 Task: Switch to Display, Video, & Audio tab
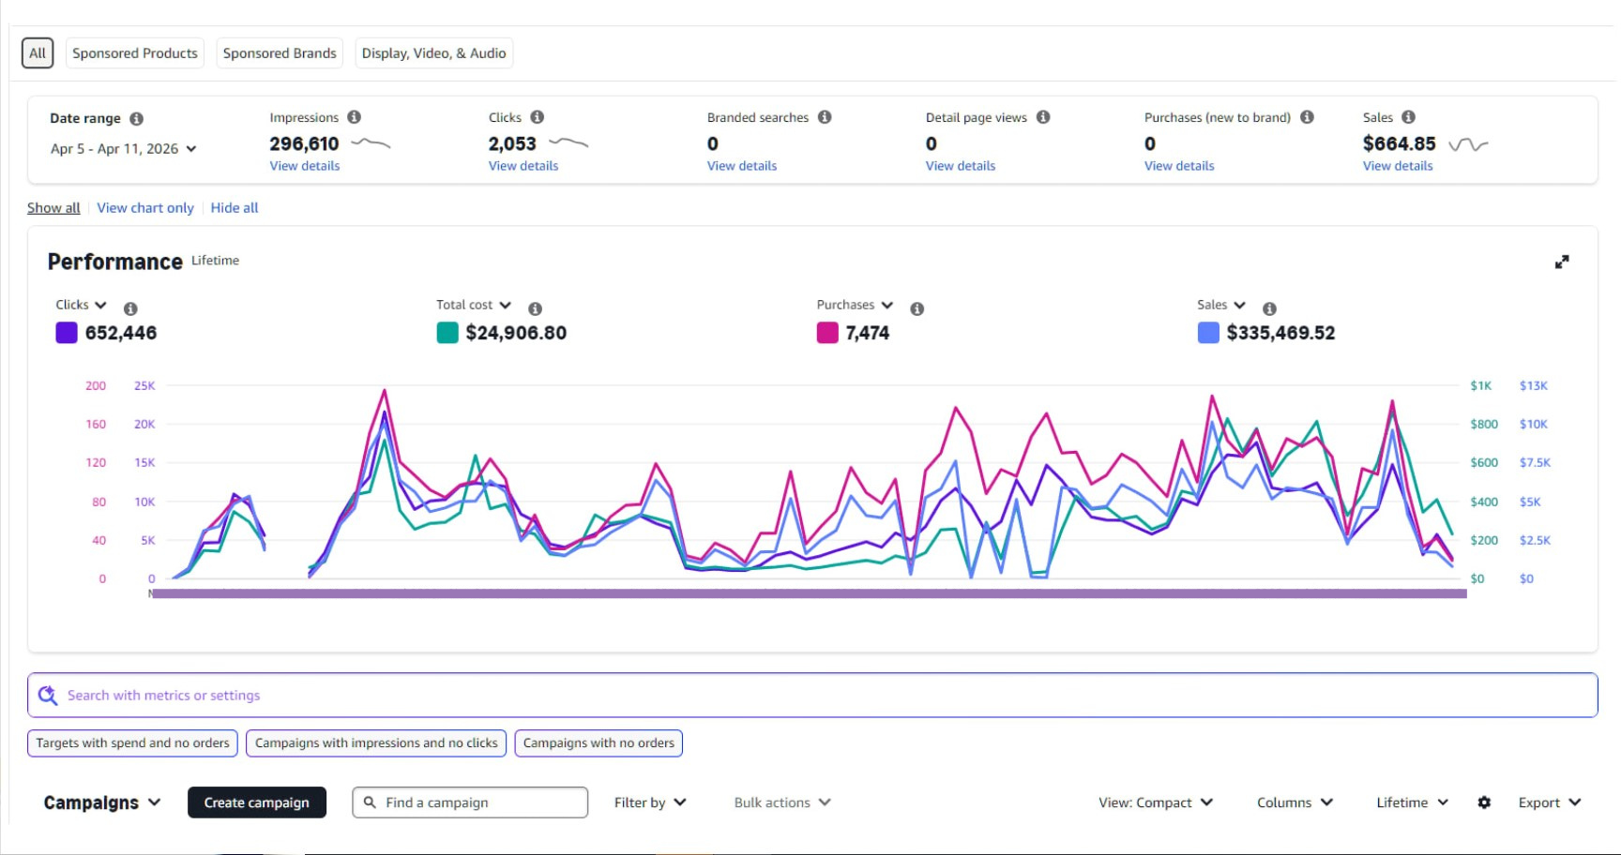click(x=434, y=53)
